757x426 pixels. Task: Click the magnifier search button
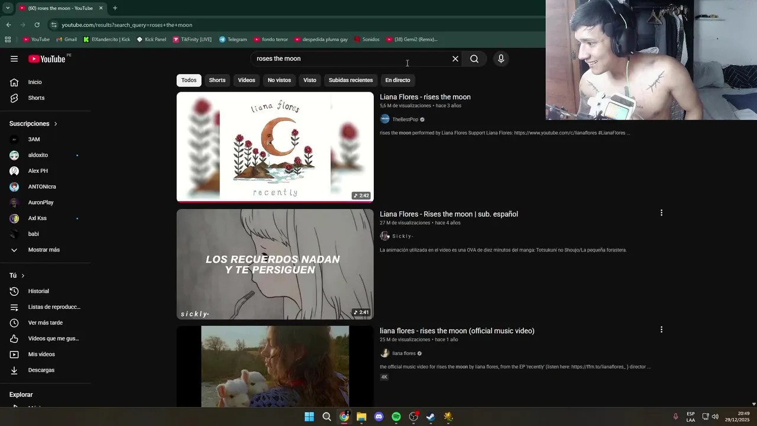coord(474,59)
